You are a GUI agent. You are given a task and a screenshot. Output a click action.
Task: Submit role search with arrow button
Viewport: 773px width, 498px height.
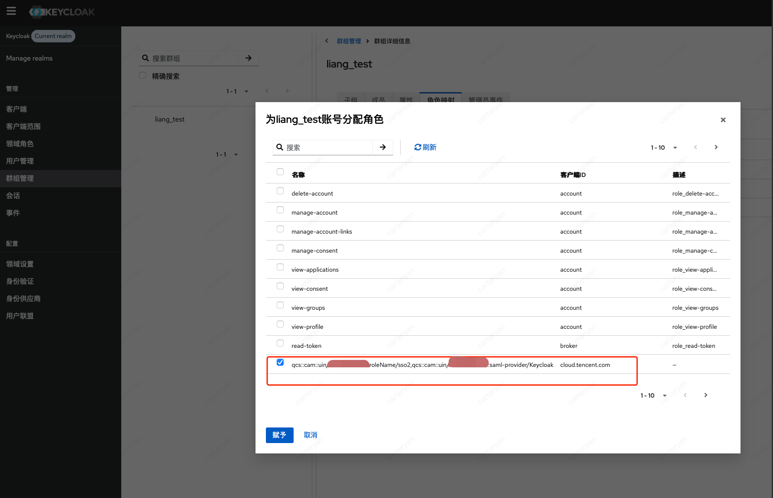(383, 148)
